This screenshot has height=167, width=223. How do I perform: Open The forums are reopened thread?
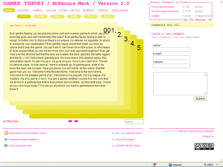click(165, 11)
